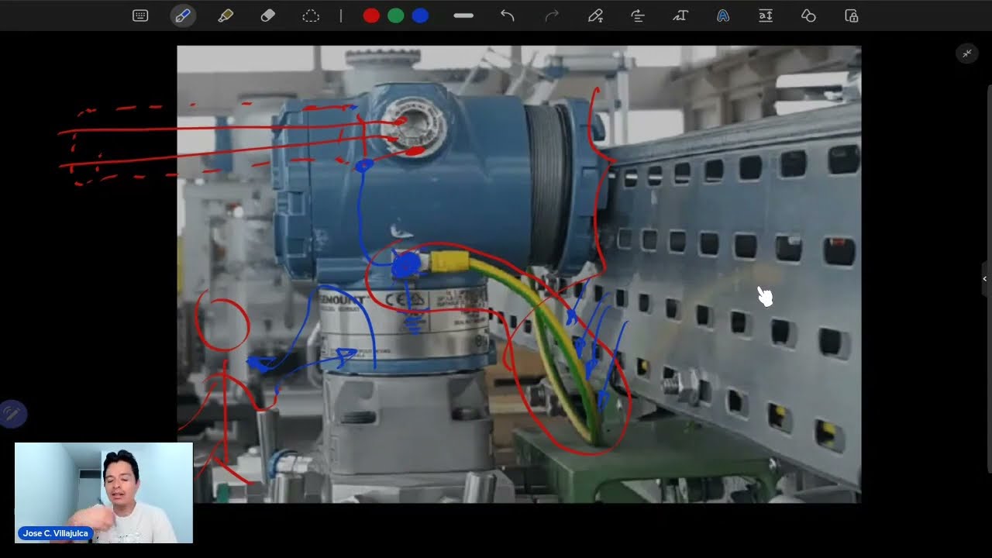Undo the last stroke
Screen dimensions: 992x558
[508, 15]
